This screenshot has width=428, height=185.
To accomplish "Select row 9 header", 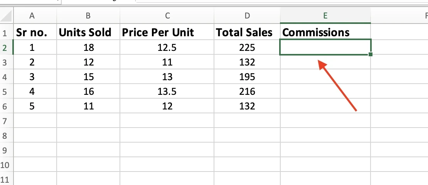I will (x=7, y=150).
